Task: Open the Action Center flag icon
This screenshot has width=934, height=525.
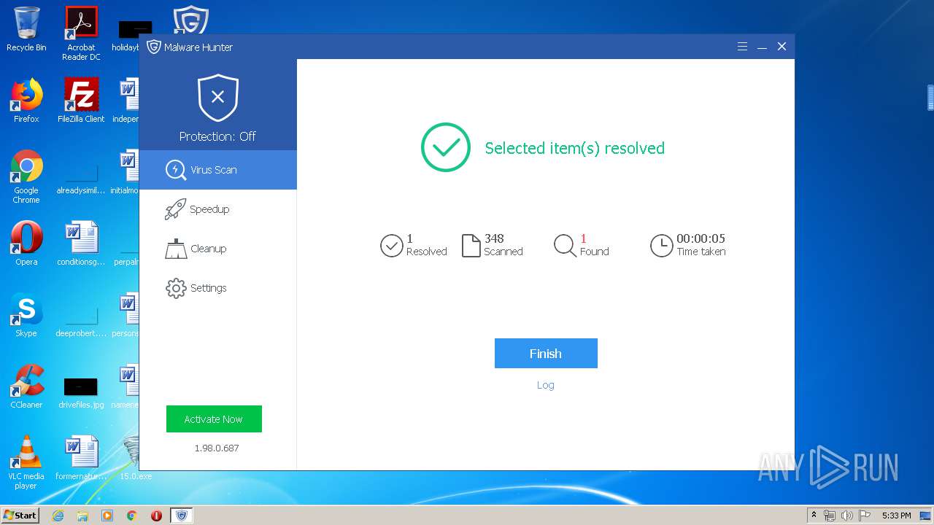Action: click(x=865, y=516)
